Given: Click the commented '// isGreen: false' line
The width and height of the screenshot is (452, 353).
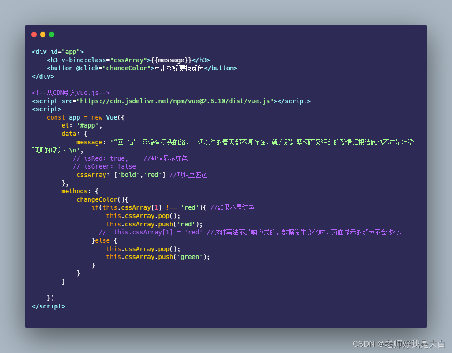Looking at the screenshot, I should tap(104, 166).
